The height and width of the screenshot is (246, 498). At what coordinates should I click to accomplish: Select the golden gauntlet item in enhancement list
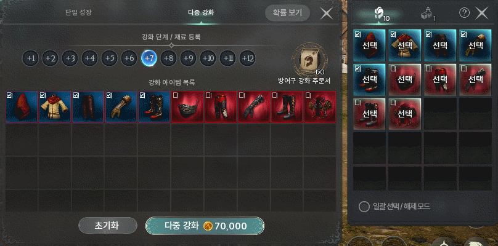(121, 107)
